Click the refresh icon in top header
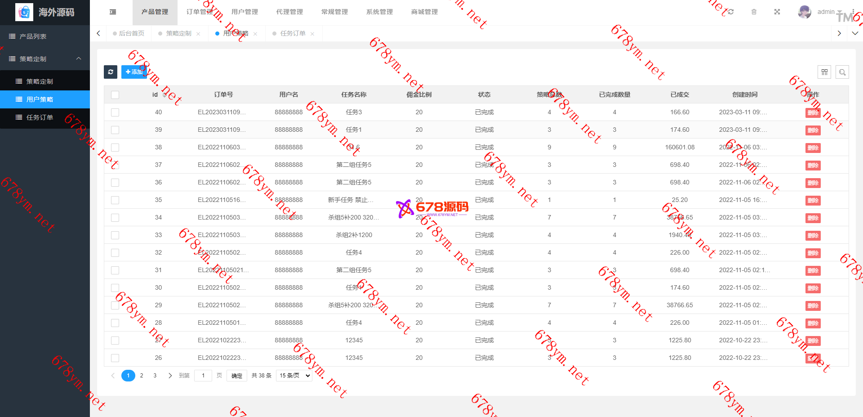 731,12
